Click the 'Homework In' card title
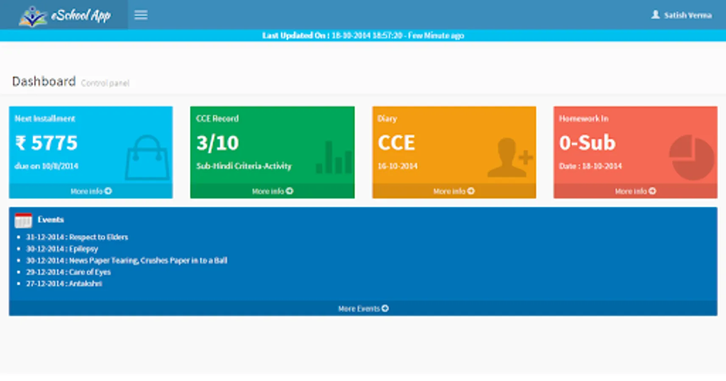Screen dimensions: 726x381 coord(584,119)
